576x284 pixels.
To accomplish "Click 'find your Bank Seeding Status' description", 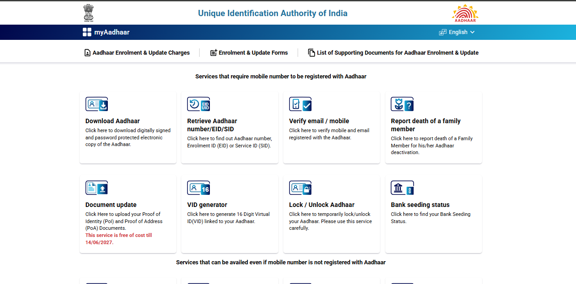I will 431,218.
